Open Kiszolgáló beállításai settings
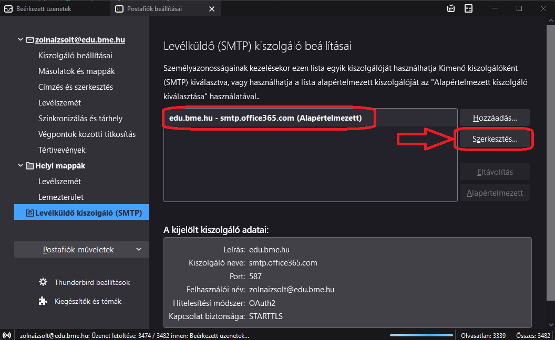The image size is (555, 340). coord(75,56)
